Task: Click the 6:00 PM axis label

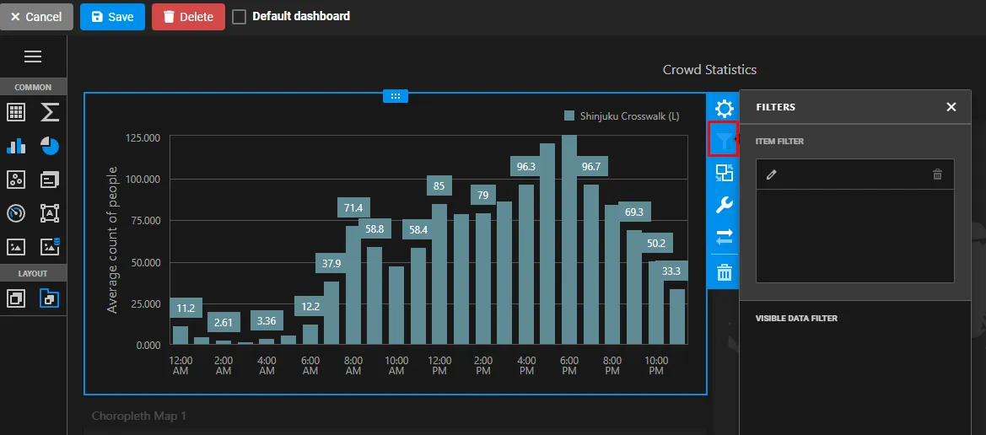Action: tap(569, 366)
